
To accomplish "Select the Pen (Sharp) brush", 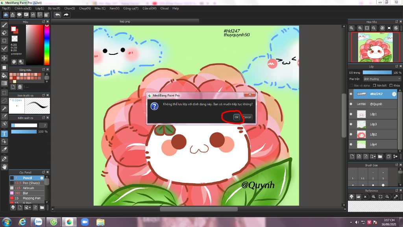I will pos(27,183).
